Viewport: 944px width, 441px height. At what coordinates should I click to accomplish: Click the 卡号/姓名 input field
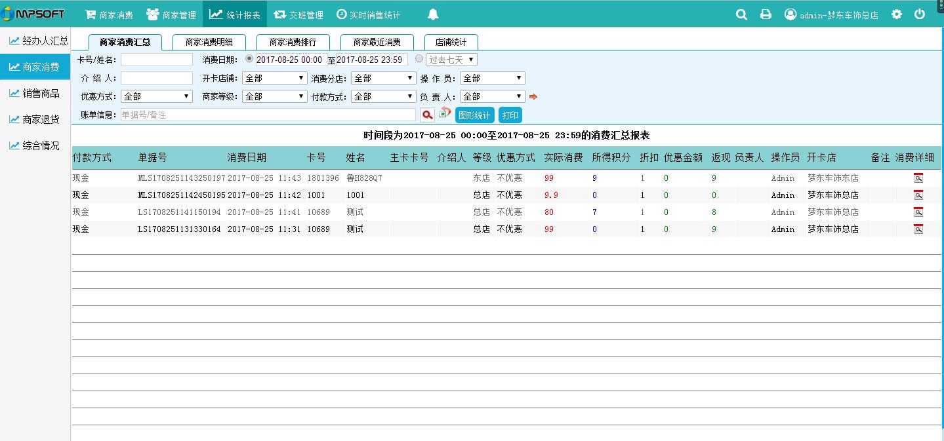click(157, 60)
